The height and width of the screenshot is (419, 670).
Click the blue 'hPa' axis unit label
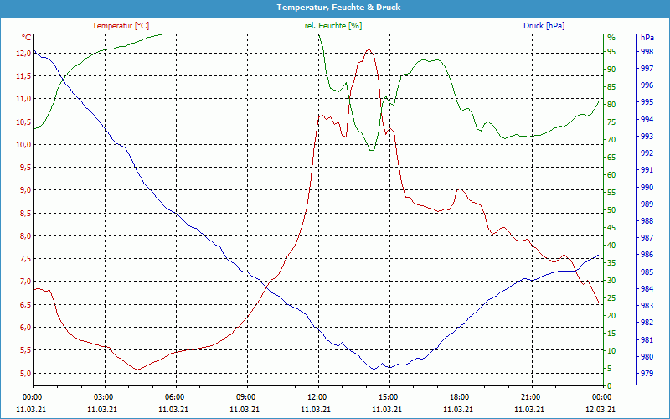(647, 38)
